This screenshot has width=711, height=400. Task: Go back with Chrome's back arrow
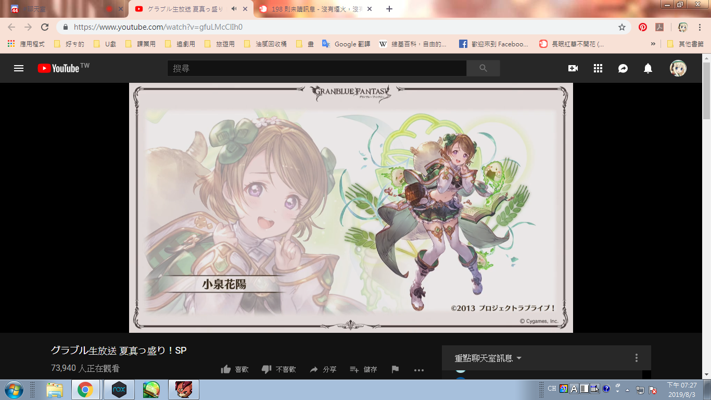point(11,27)
